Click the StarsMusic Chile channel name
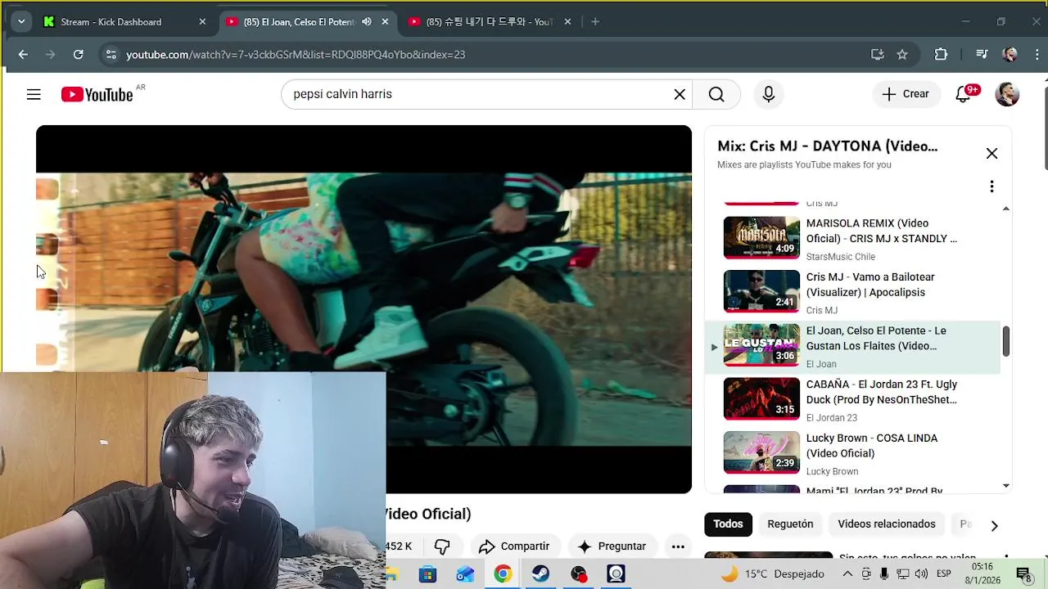This screenshot has height=589, width=1048. pos(840,257)
